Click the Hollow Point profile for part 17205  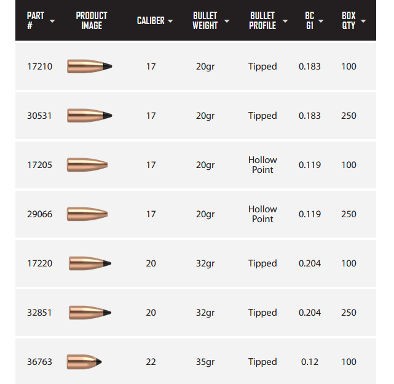(262, 165)
